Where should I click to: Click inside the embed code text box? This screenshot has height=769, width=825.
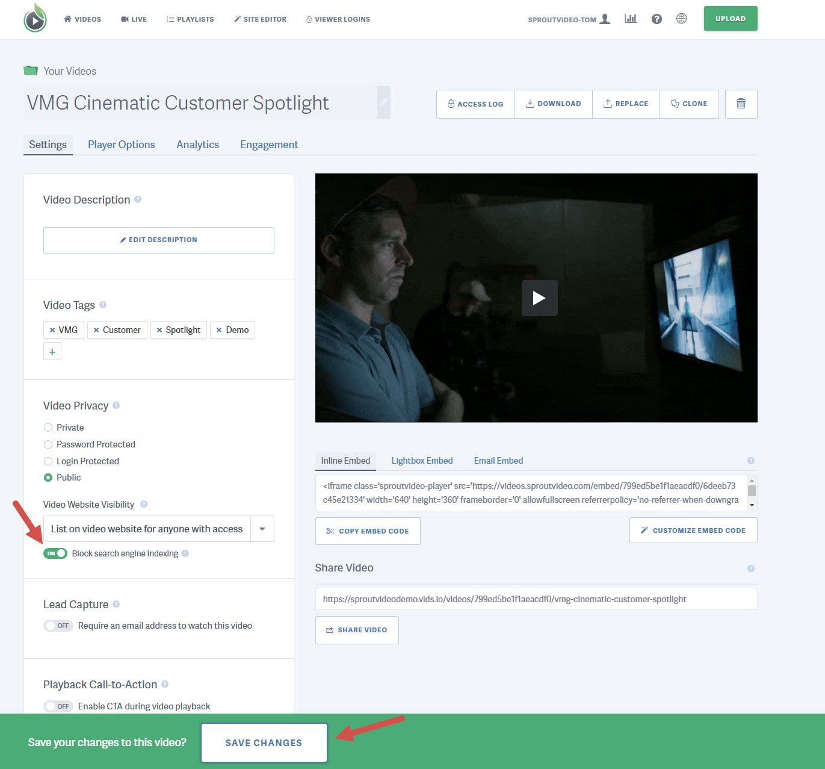click(531, 493)
